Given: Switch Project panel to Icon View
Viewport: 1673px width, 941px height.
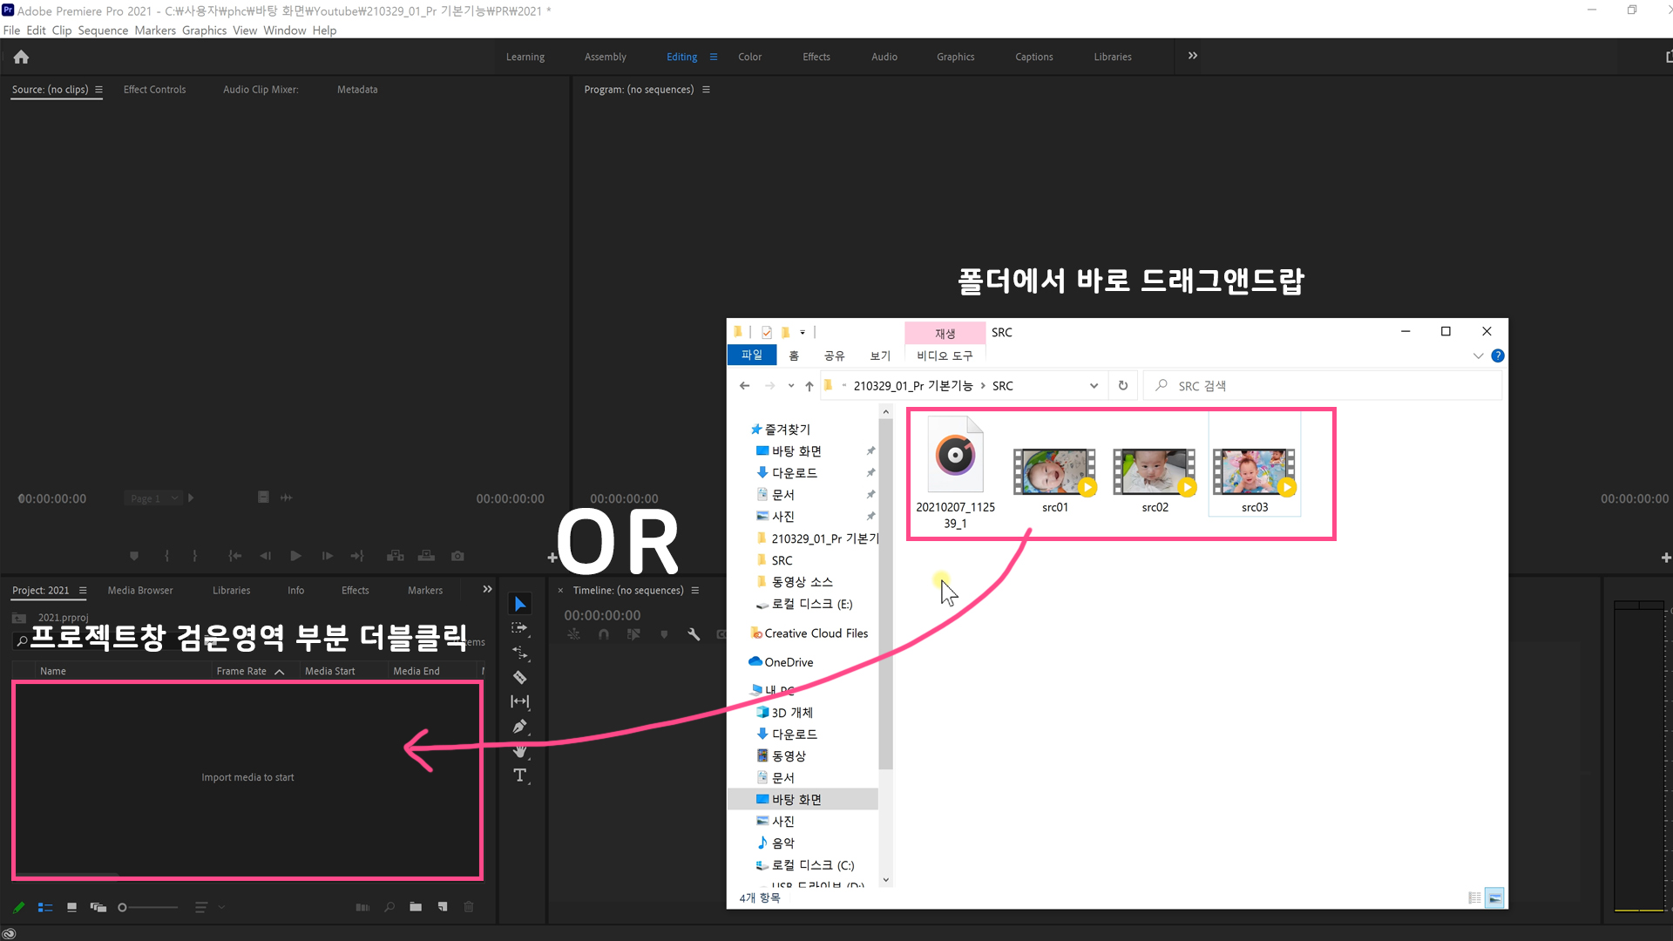Looking at the screenshot, I should (x=71, y=907).
